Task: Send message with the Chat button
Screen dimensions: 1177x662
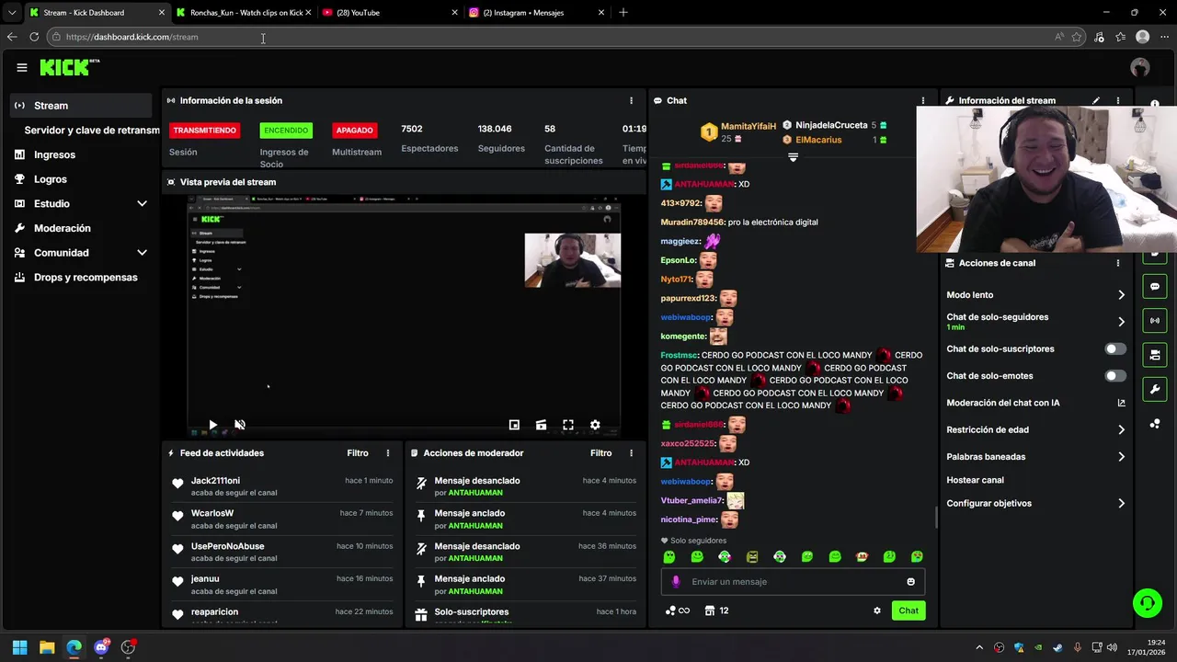Action: pyautogui.click(x=908, y=611)
